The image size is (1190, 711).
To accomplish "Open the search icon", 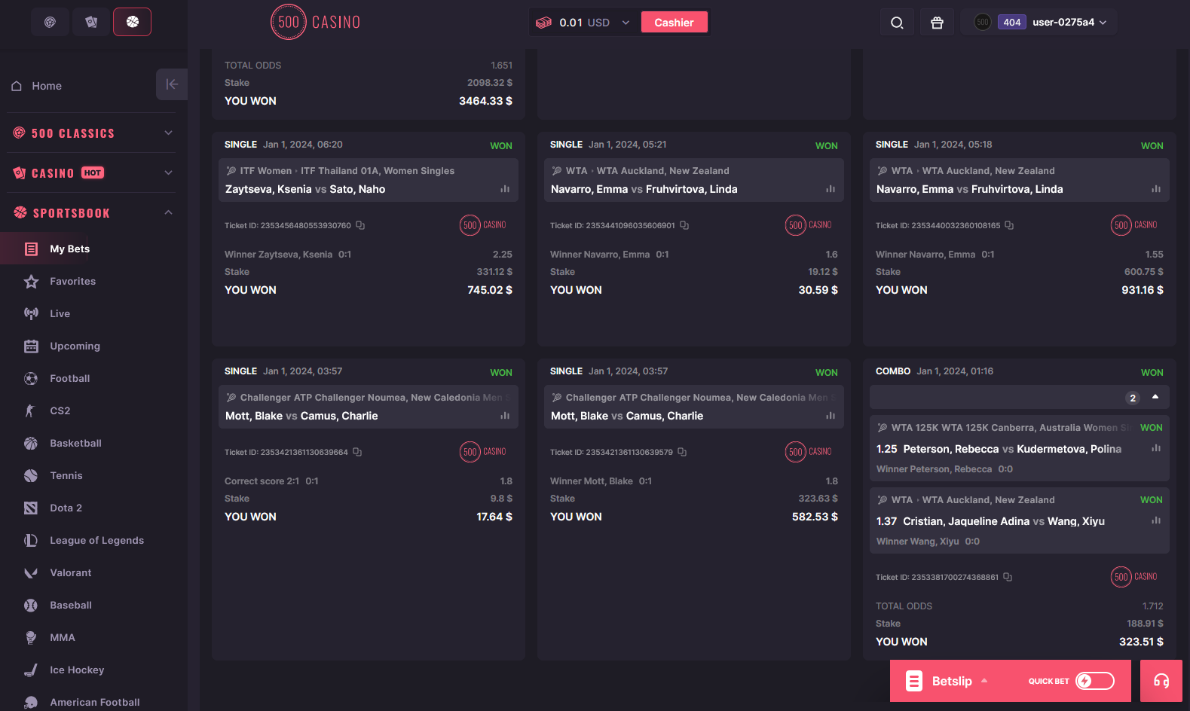I will click(x=897, y=23).
